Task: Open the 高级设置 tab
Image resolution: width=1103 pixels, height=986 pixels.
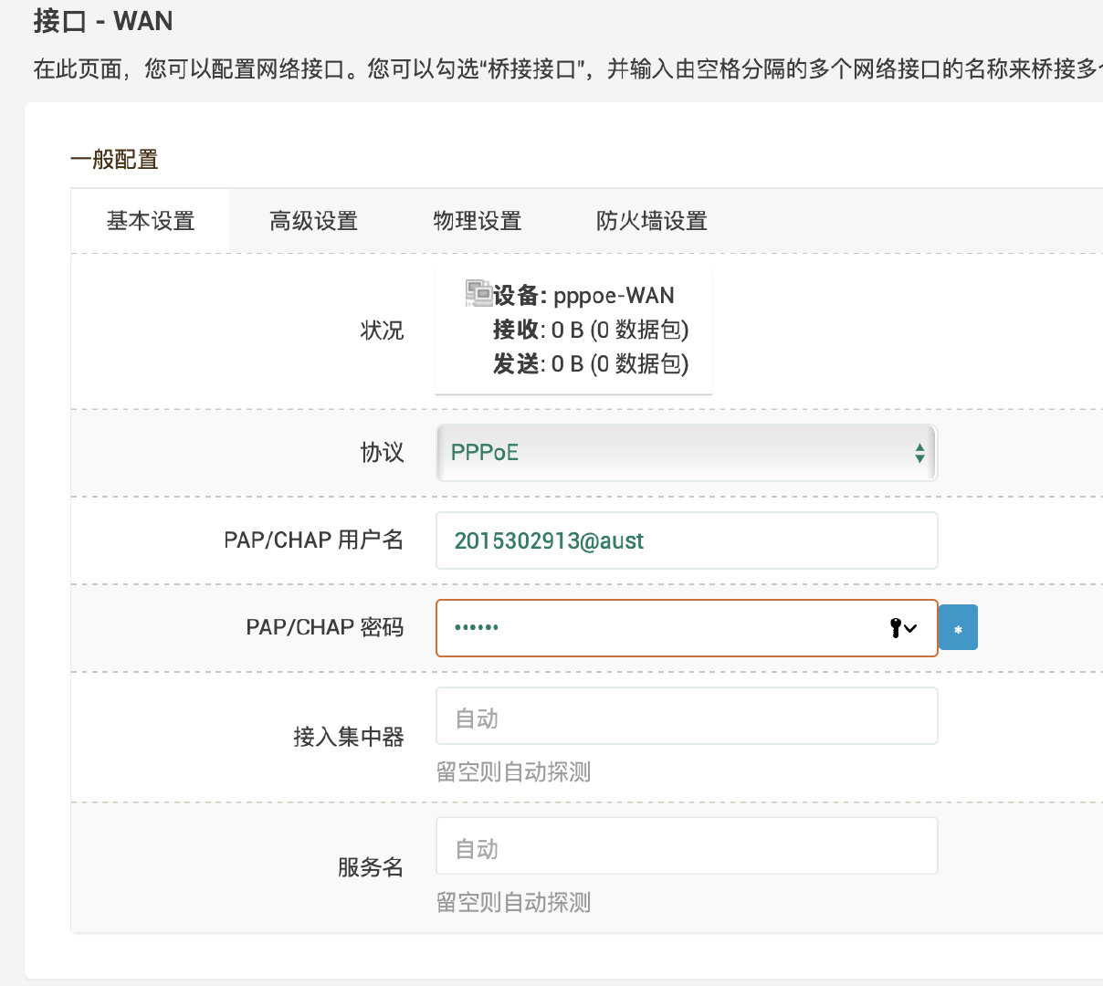Action: tap(313, 221)
